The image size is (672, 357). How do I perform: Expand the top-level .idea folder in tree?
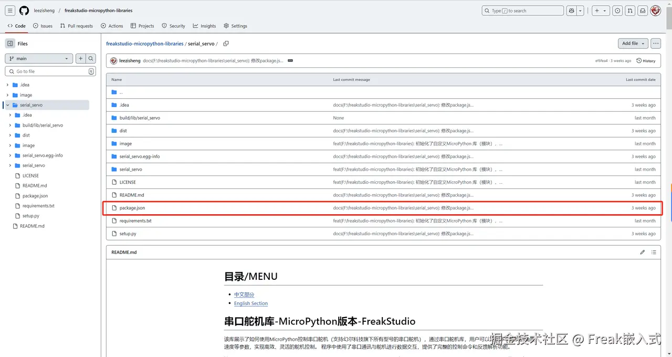(7, 85)
